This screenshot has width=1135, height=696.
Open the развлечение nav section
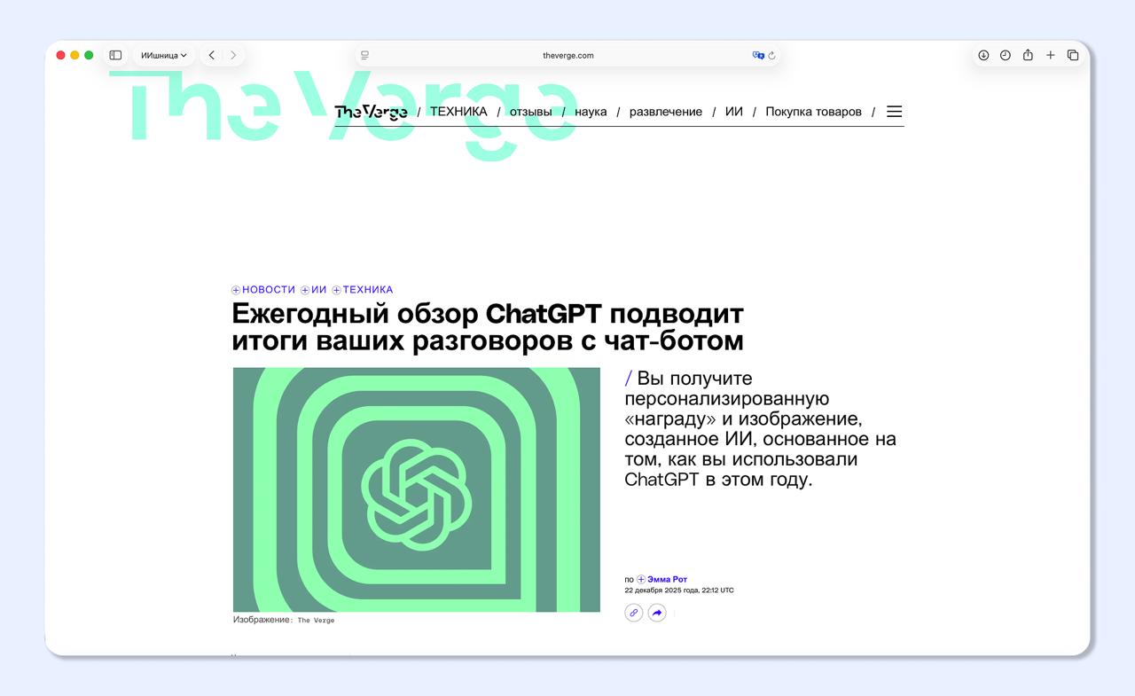coord(666,112)
